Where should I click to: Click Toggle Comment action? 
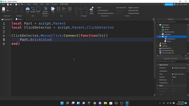click(x=133, y=8)
